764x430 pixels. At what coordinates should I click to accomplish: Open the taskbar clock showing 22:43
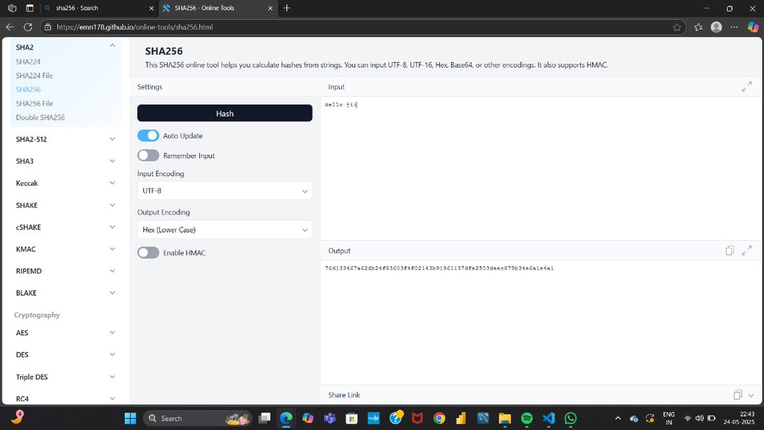[739, 419]
